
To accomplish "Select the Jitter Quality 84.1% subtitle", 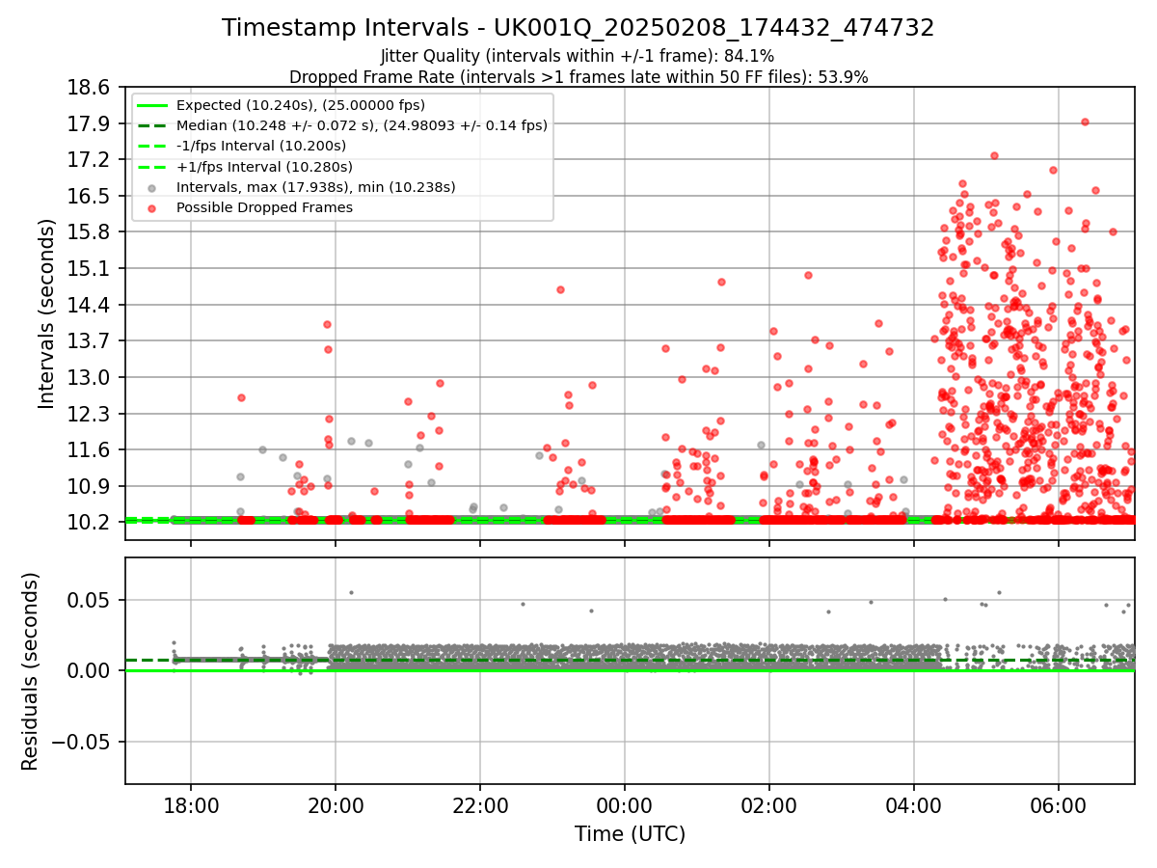I will (x=578, y=57).
